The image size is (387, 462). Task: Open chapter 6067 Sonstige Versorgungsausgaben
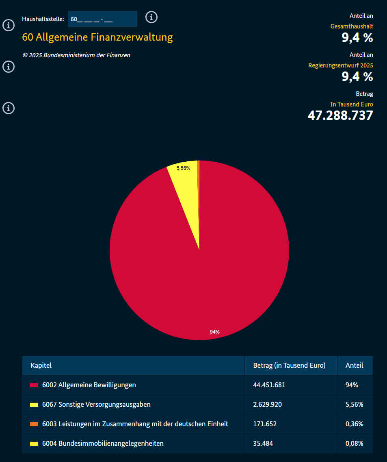click(x=96, y=404)
